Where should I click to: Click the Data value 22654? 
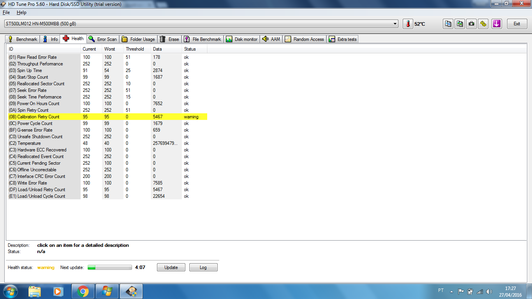click(159, 196)
